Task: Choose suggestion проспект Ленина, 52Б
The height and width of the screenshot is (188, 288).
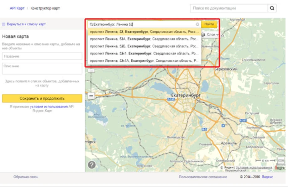Action: point(144,46)
